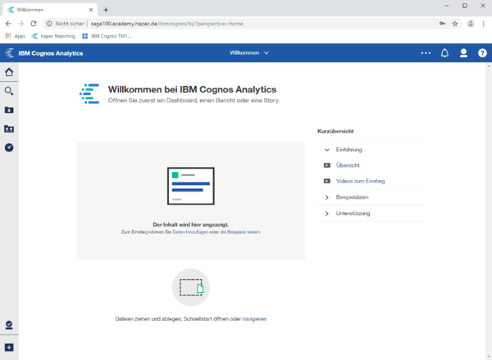Bookmark this page with the star icon
Viewport: 492px width, 360px height.
(x=455, y=24)
